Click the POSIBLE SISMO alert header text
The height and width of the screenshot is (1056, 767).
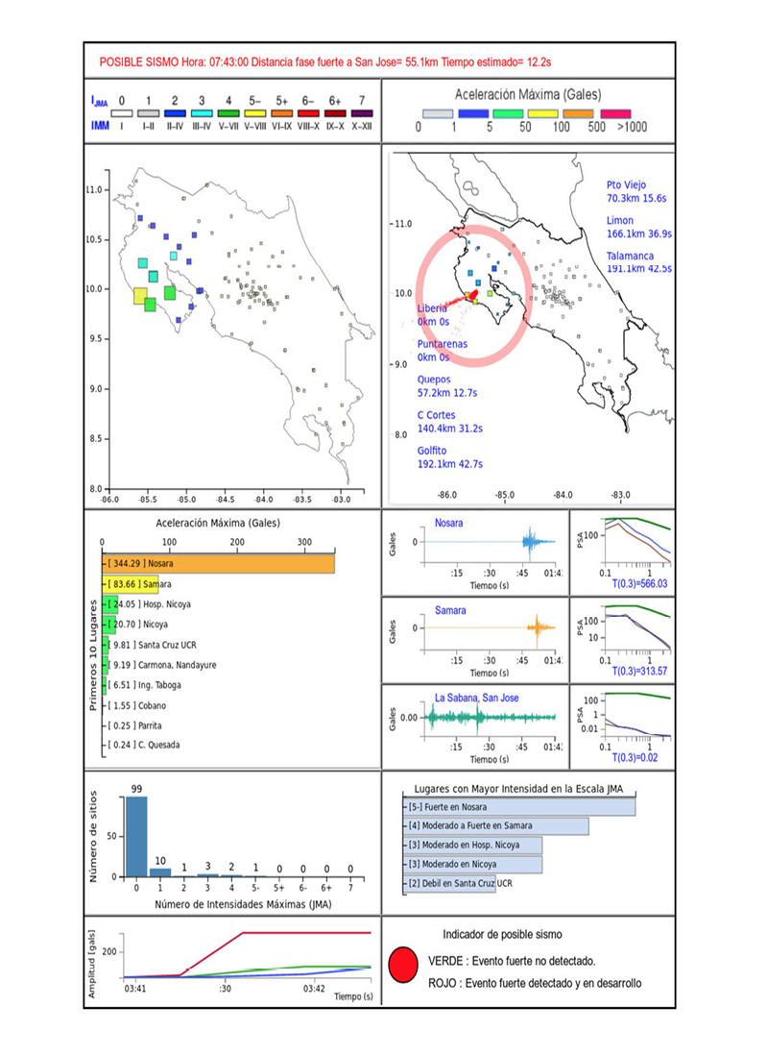point(325,61)
